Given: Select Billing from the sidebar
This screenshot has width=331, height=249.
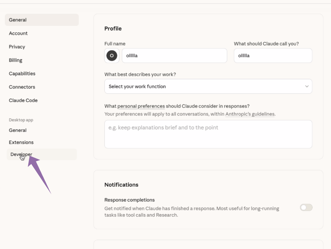Looking at the screenshot, I should 16,60.
